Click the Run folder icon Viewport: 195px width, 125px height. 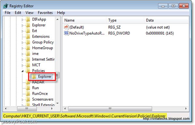[28, 88]
